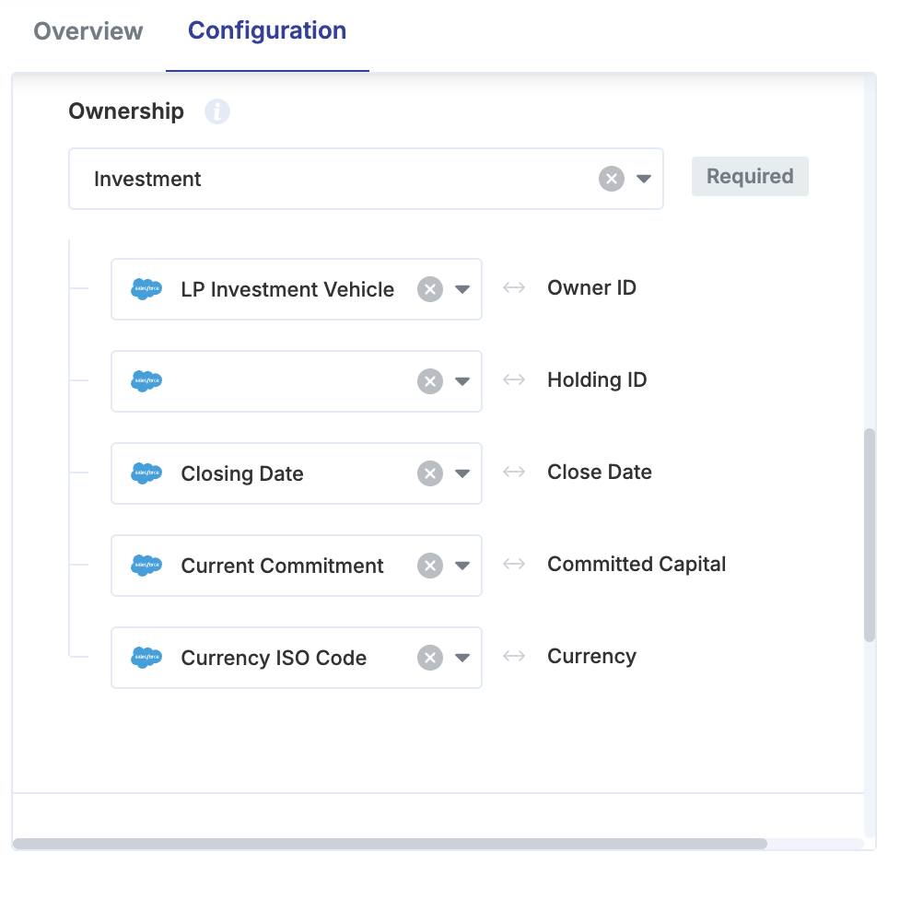The height and width of the screenshot is (899, 923).
Task: Click the Current Commitment text
Action: point(282,566)
